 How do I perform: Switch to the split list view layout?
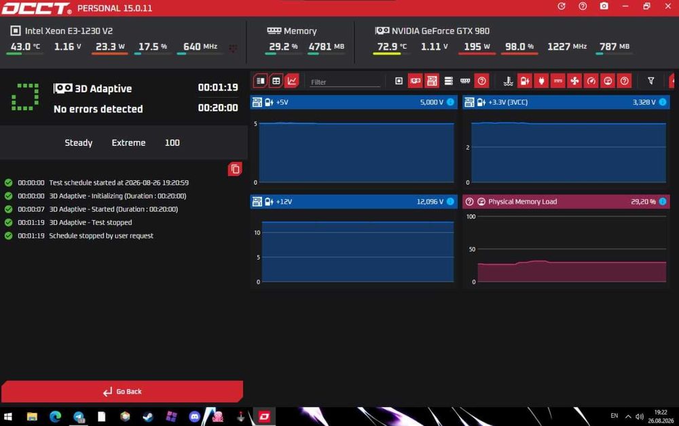pyautogui.click(x=260, y=81)
